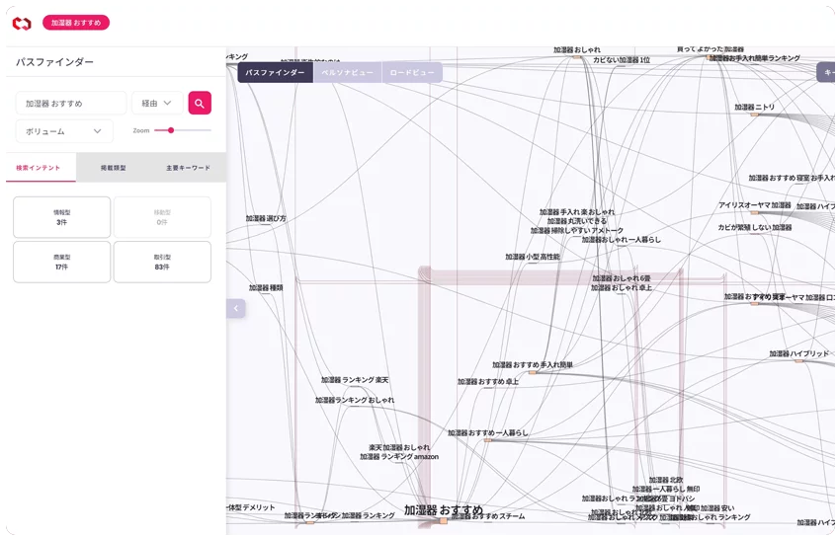Click the 加湿器 丸洗いできる node

click(x=577, y=221)
